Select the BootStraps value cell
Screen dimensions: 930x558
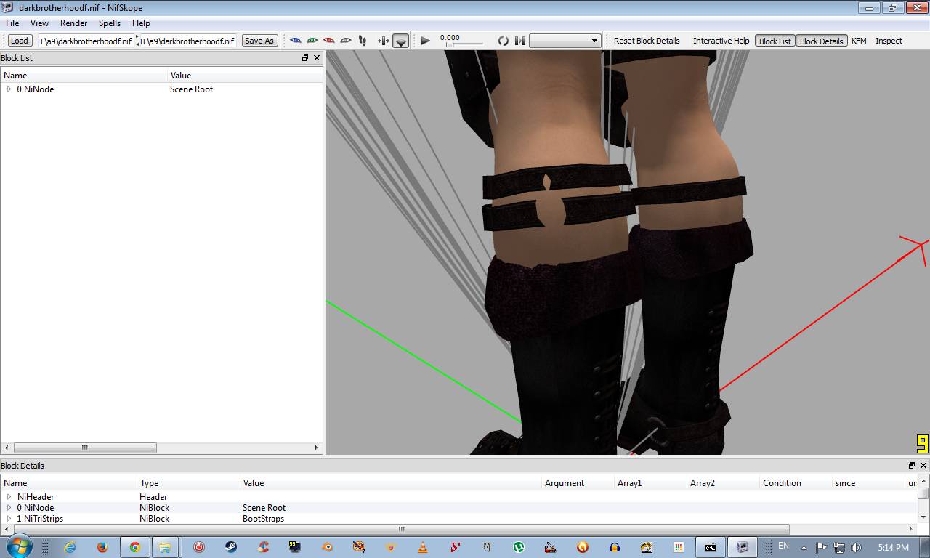[263, 519]
